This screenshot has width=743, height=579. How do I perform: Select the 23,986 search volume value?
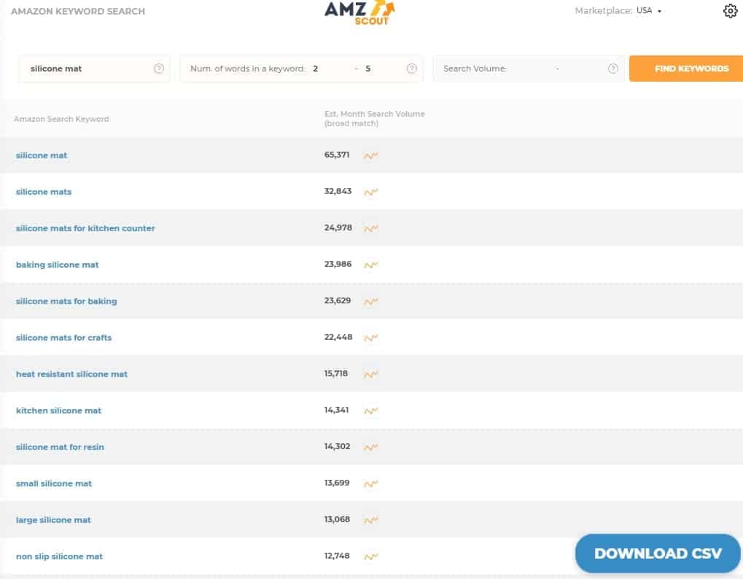[338, 265]
